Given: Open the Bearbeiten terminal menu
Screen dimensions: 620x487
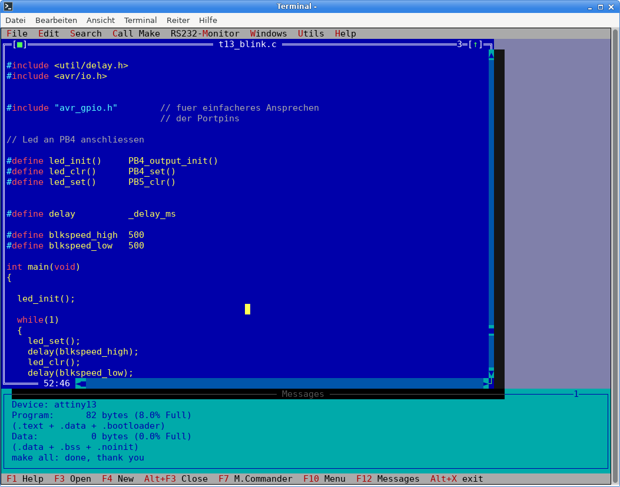Looking at the screenshot, I should click(56, 20).
